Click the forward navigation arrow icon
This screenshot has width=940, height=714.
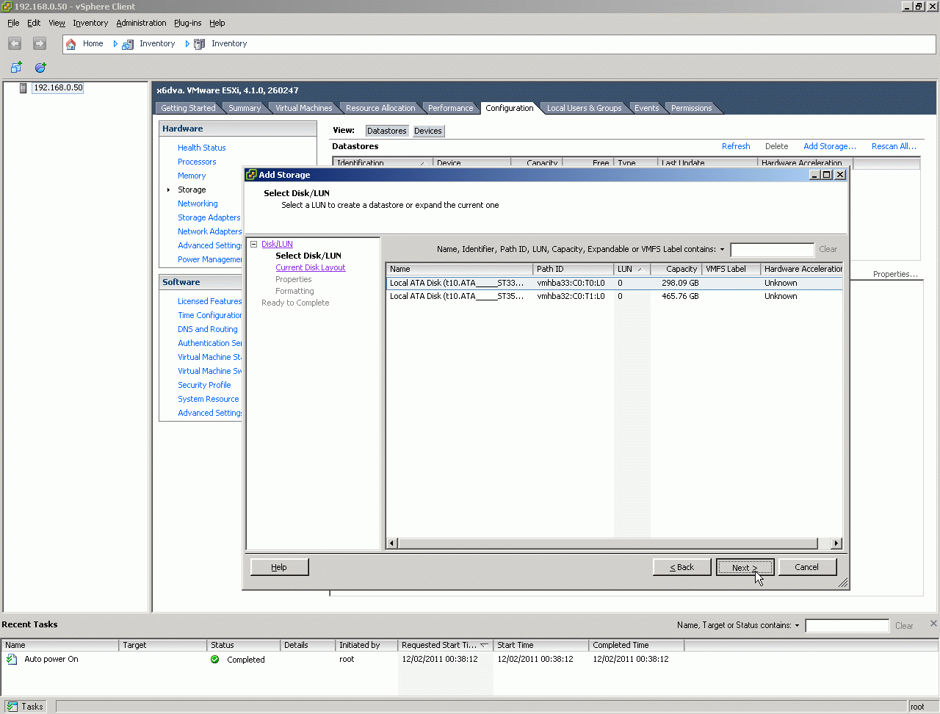pyautogui.click(x=40, y=44)
